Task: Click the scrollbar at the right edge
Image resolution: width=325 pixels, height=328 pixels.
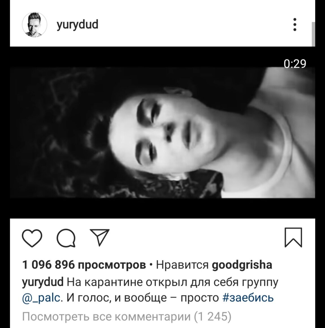Action: coord(313,34)
